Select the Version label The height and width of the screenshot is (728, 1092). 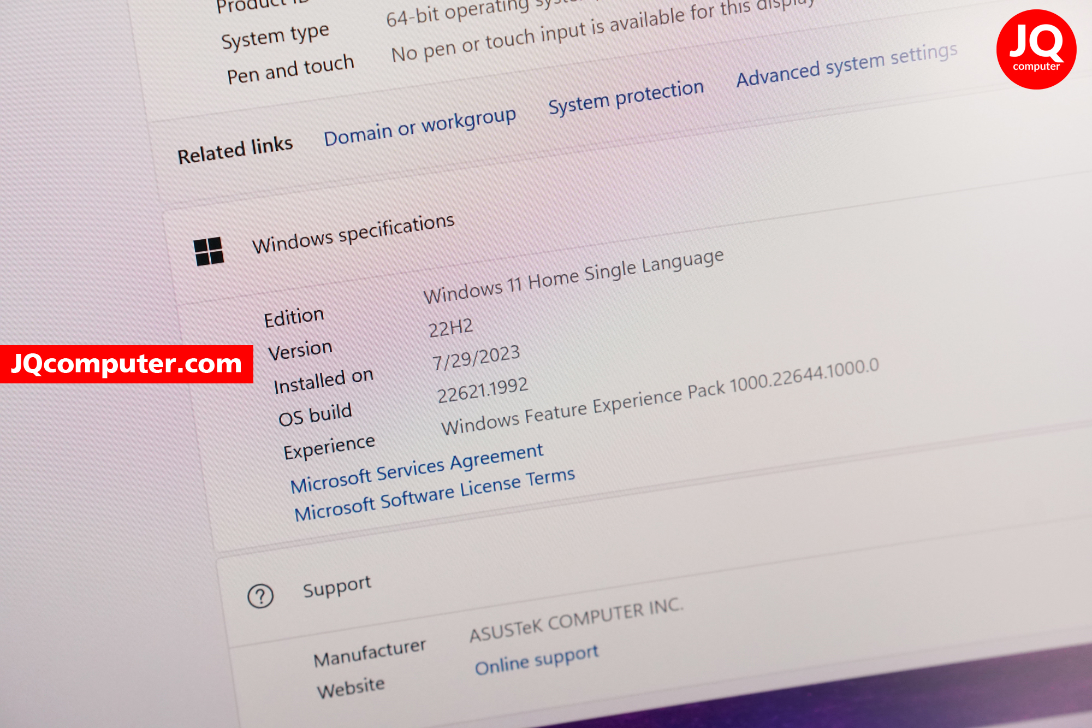(300, 350)
